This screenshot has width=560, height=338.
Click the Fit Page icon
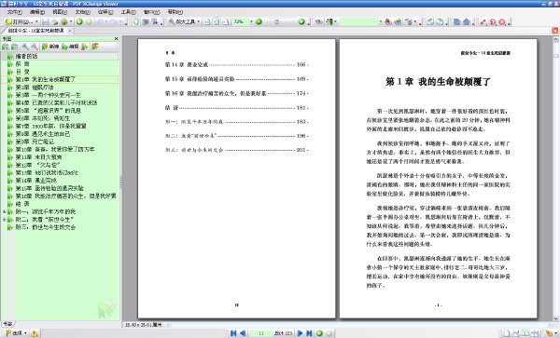pos(217,21)
